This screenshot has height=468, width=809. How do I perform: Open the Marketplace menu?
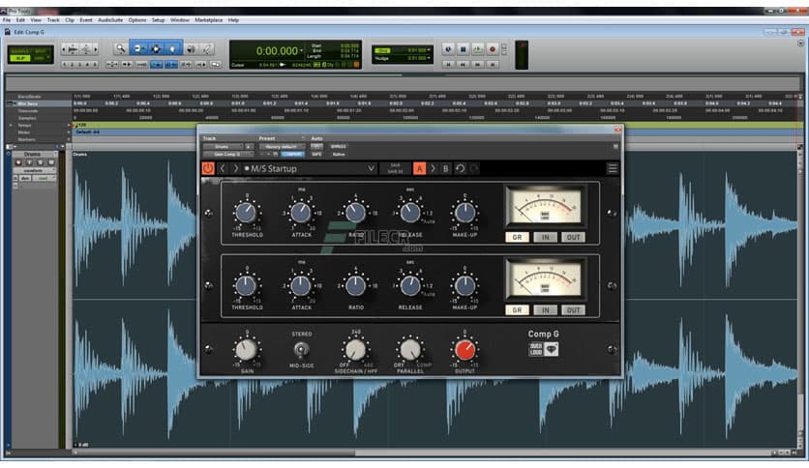point(208,20)
